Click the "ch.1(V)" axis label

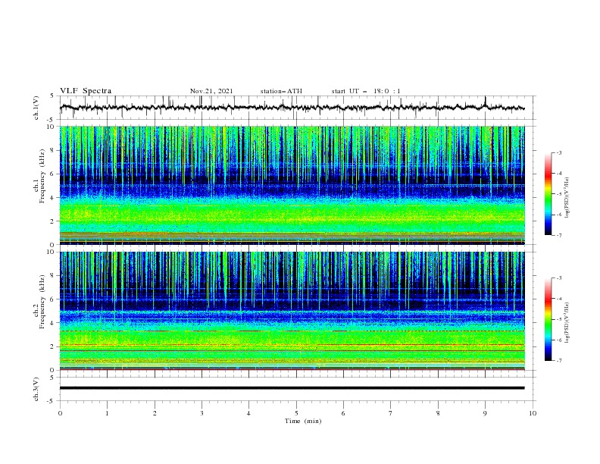[36, 108]
